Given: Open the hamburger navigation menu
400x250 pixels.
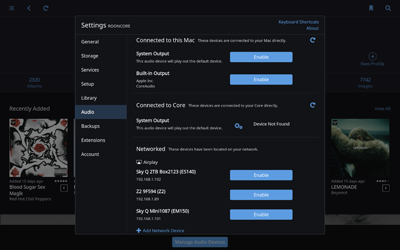Looking at the screenshot, I should 12,8.
